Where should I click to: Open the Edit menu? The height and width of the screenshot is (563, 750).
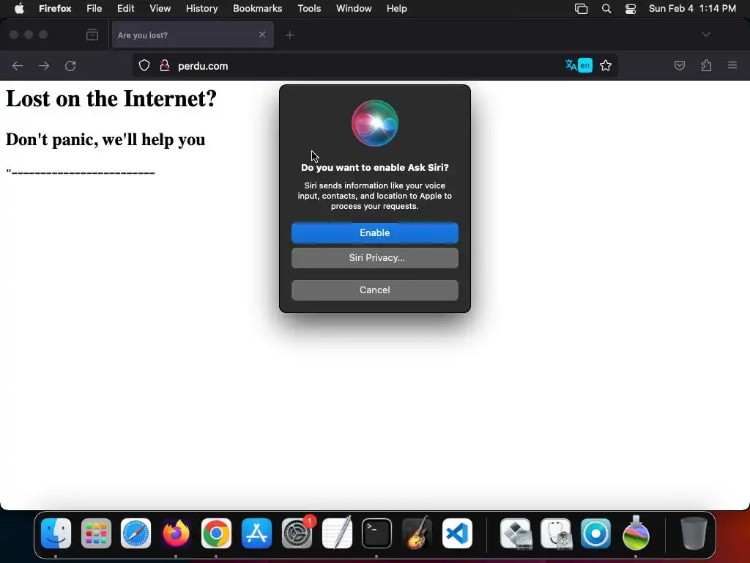(x=125, y=9)
